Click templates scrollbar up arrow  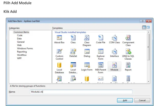tap(148, 32)
